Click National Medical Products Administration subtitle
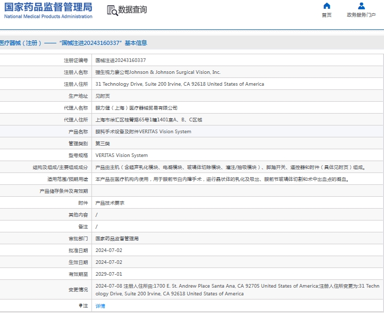The image size is (384, 315). tap(48, 17)
